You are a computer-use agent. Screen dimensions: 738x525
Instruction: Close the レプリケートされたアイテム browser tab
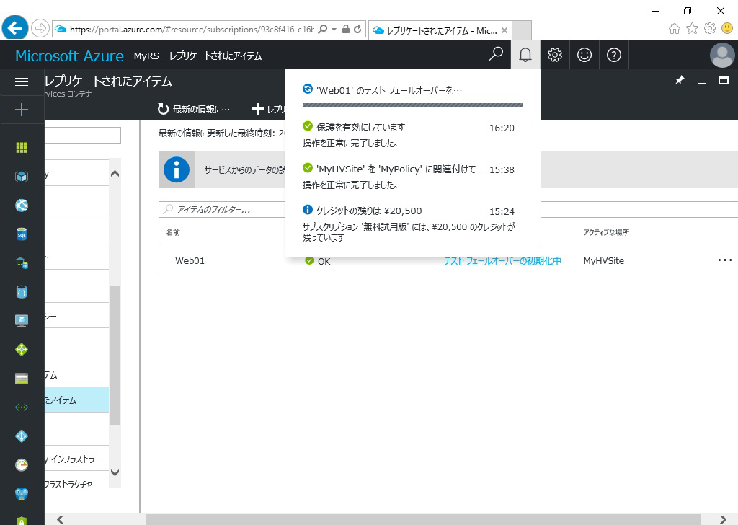[504, 30]
